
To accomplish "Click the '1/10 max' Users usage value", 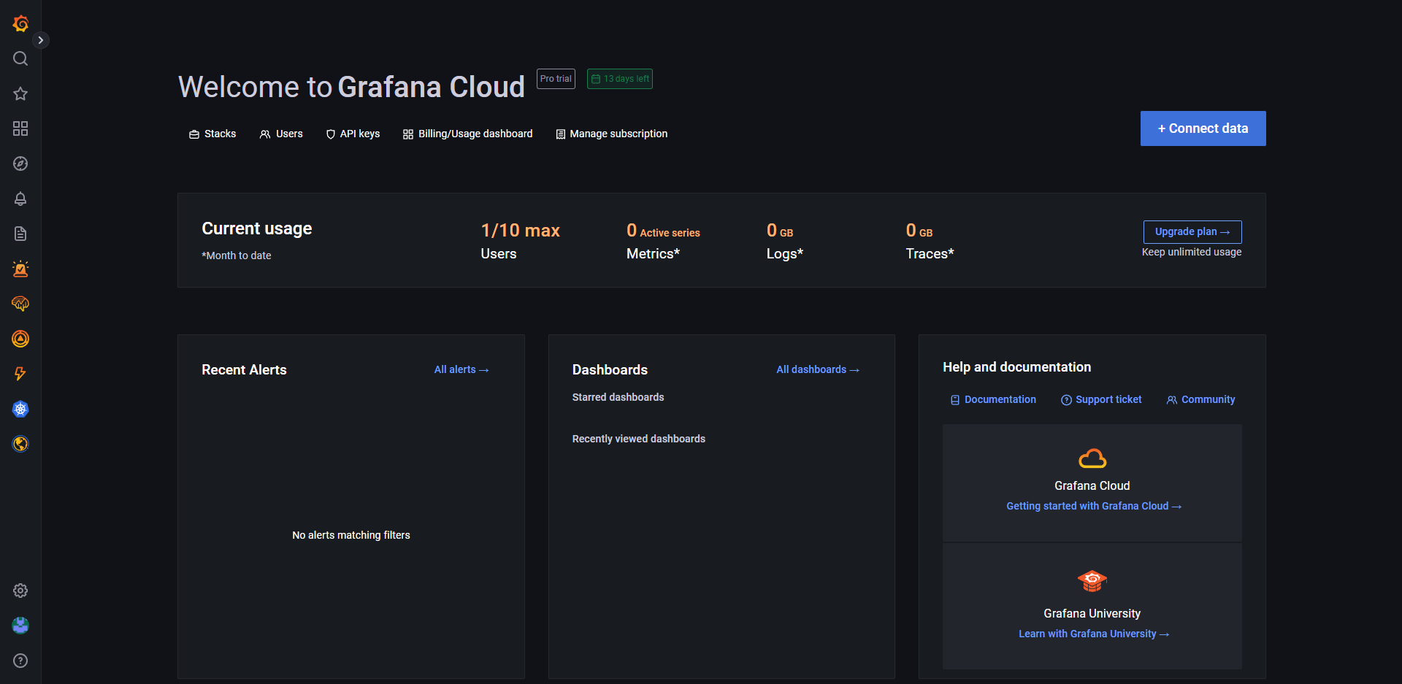I will (x=520, y=231).
